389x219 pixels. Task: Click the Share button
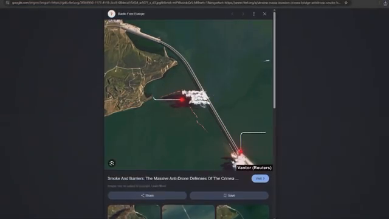147,195
